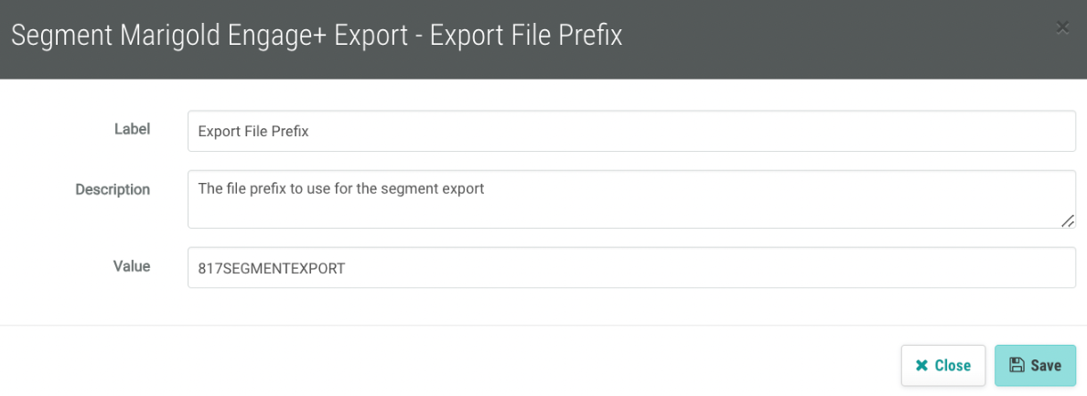This screenshot has width=1087, height=396.
Task: Click the dialog title "Segment Marigold Engage+ Export"
Action: point(210,37)
